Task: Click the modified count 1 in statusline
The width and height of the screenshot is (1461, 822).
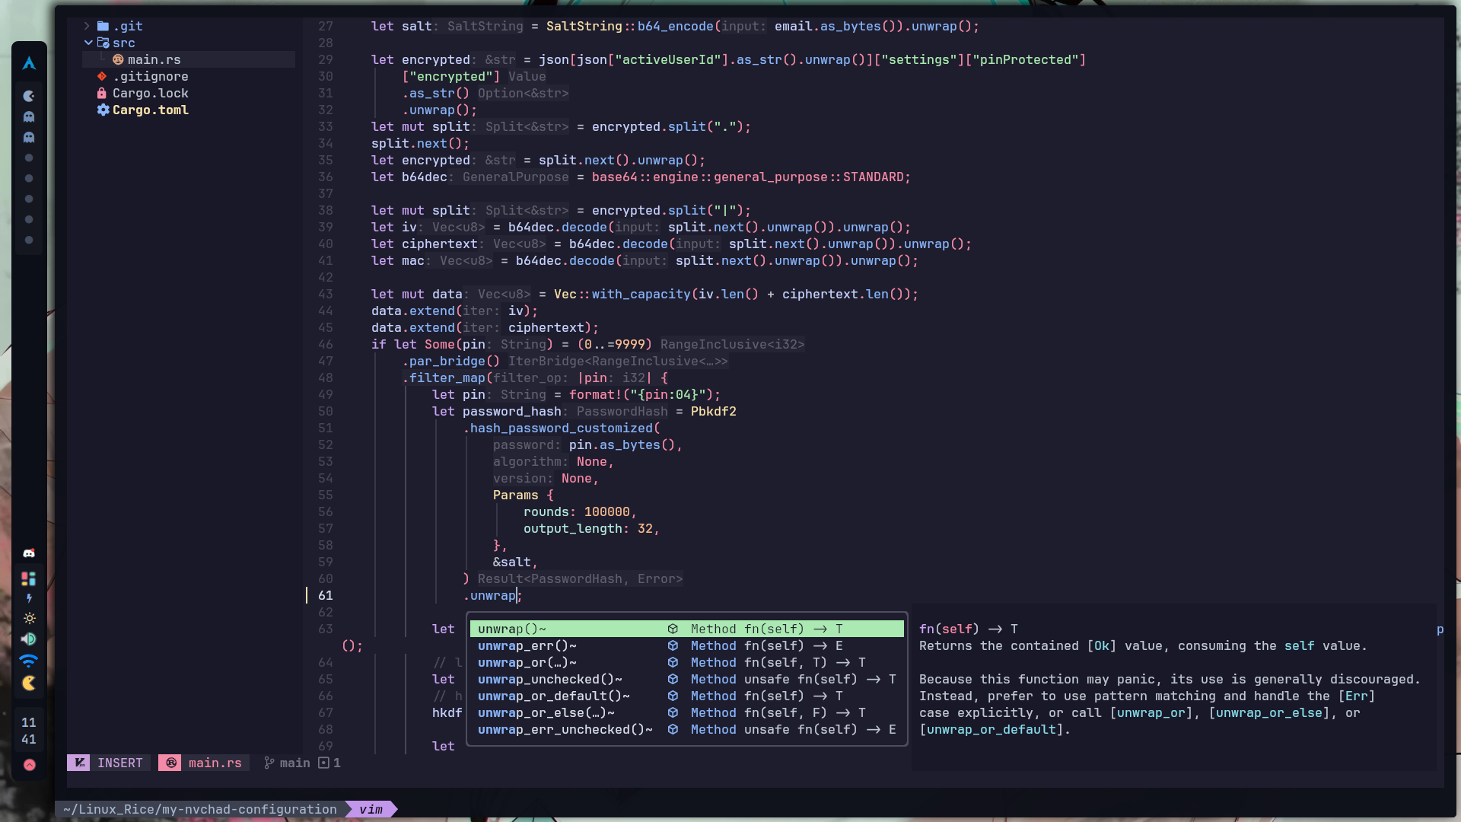Action: tap(329, 763)
